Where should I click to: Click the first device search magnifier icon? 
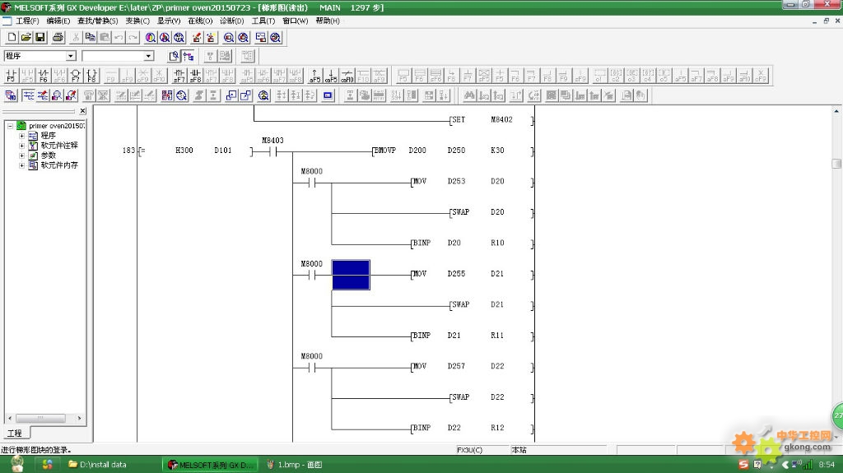click(x=151, y=37)
